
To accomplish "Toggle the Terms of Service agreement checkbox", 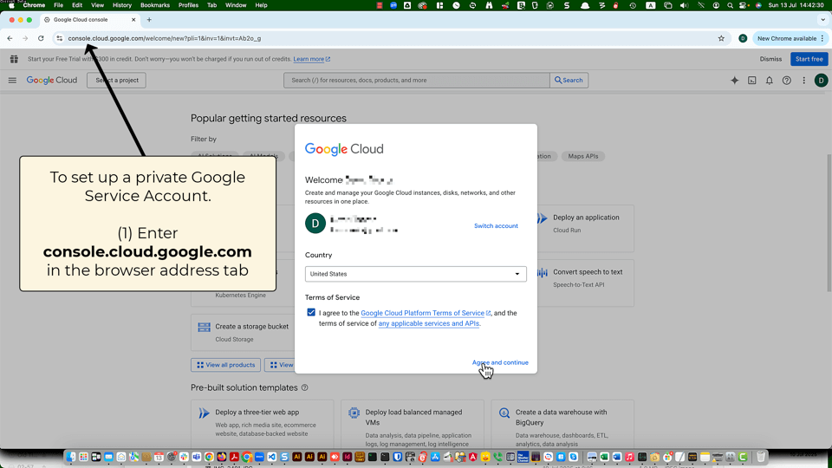I will [x=311, y=313].
